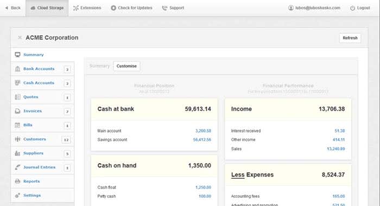Open Cash Accounts in the sidebar

pyautogui.click(x=42, y=83)
